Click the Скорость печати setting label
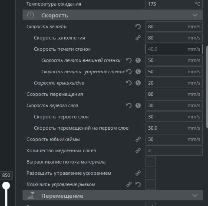The image size is (208, 206). coord(46,27)
